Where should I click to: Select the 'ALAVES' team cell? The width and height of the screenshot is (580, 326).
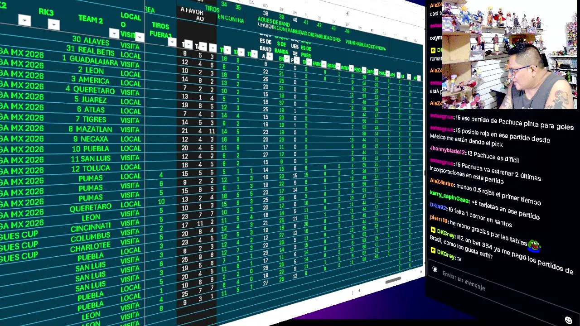pyautogui.click(x=91, y=41)
